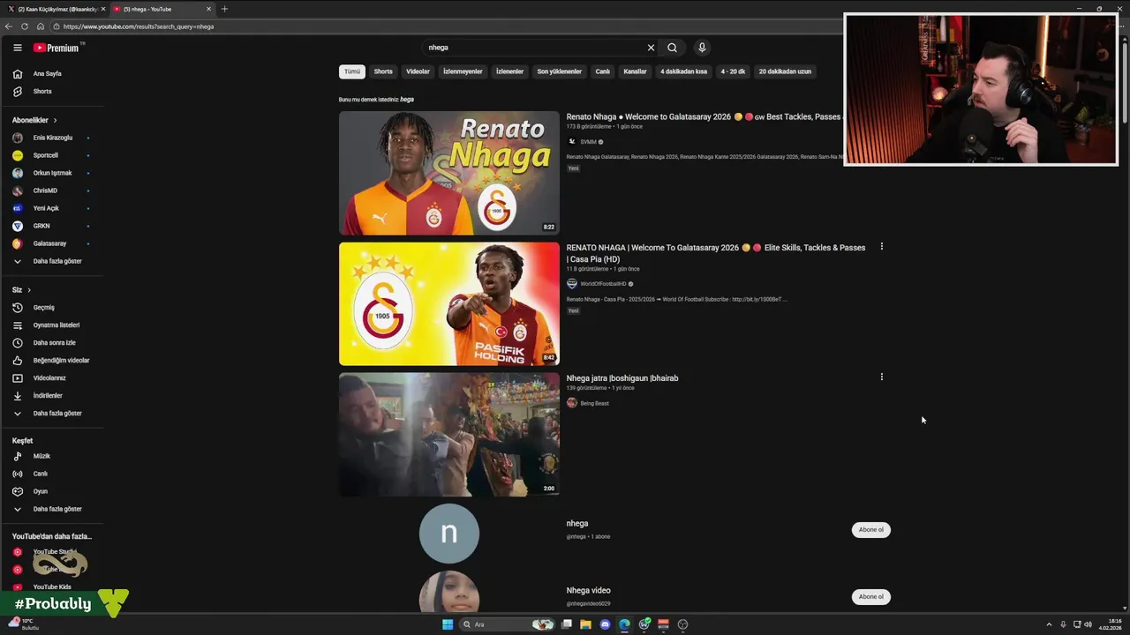Show hidden system tray icons
Viewport: 1130px width, 635px height.
1049,624
